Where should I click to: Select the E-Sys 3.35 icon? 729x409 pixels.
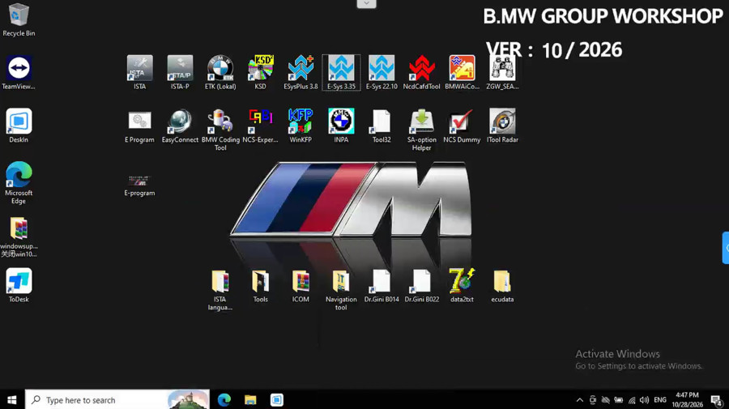pos(341,73)
